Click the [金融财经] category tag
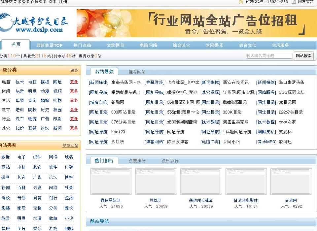317x231 pixels. coord(155,82)
